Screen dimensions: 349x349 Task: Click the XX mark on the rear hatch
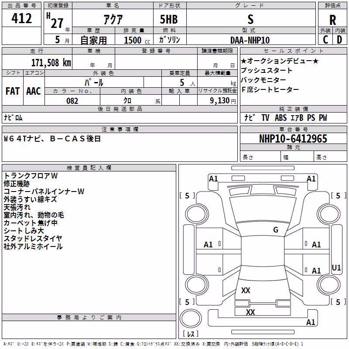click(x=246, y=290)
